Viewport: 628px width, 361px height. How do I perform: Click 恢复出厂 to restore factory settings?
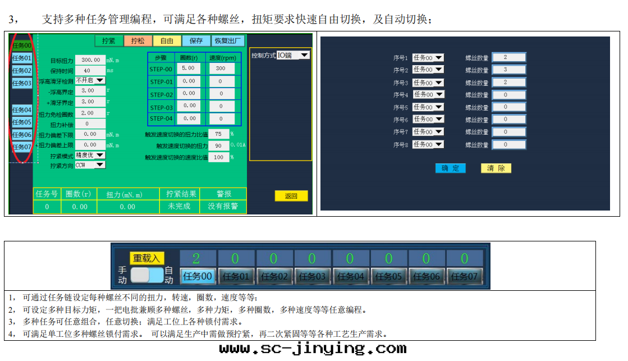point(227,41)
